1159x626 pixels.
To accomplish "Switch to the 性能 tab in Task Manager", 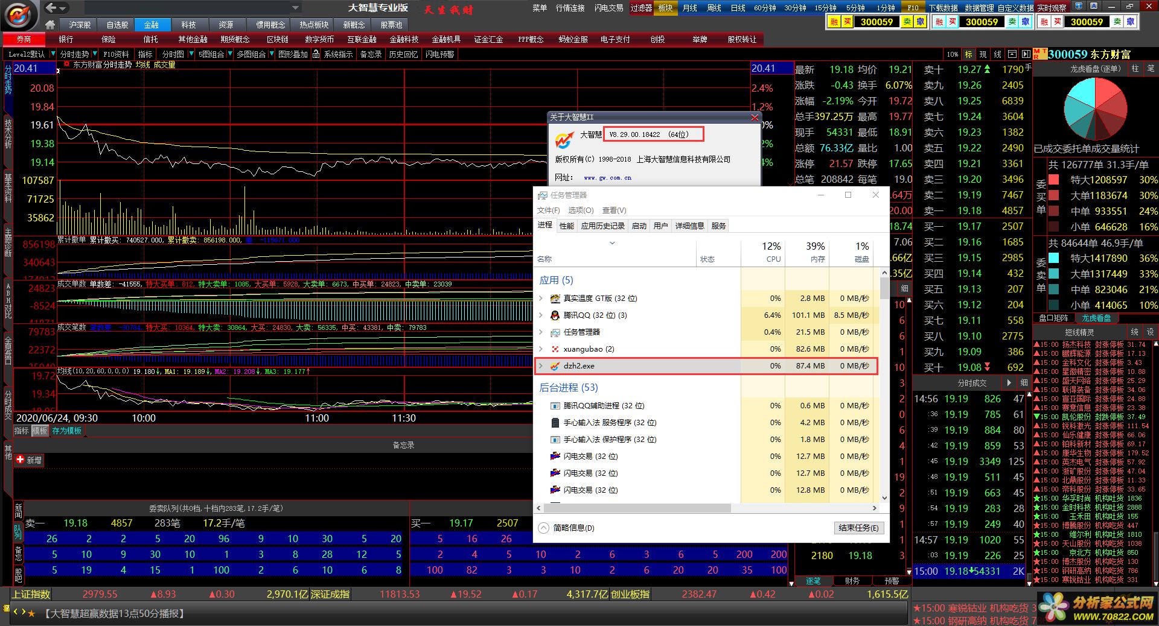I will pos(567,226).
